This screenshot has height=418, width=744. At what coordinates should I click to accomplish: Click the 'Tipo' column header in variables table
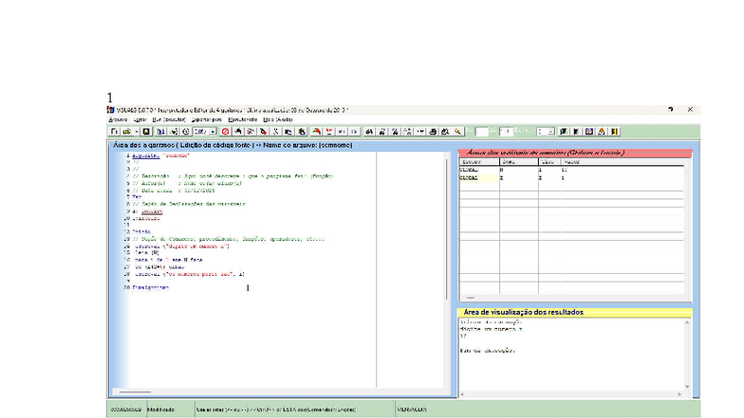[x=550, y=162]
